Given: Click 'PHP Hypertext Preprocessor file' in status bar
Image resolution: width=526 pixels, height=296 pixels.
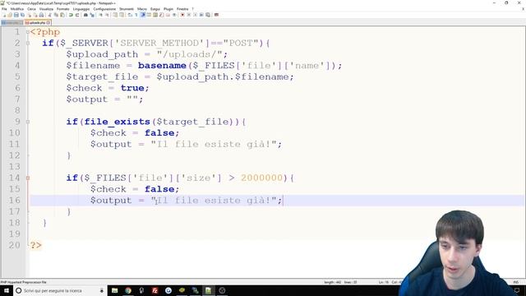Looking at the screenshot, I should 24,282.
